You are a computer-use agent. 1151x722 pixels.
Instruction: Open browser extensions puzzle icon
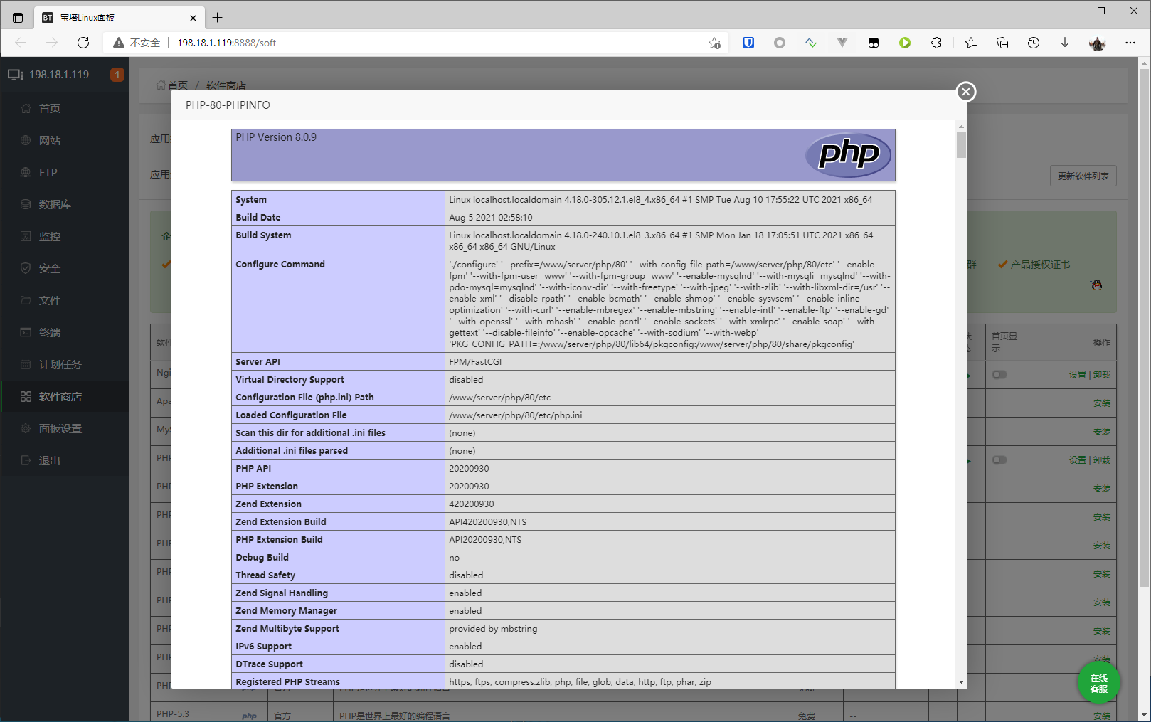pos(936,43)
